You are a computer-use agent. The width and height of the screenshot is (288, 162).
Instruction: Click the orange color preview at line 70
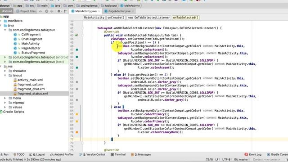[x=77, y=132]
